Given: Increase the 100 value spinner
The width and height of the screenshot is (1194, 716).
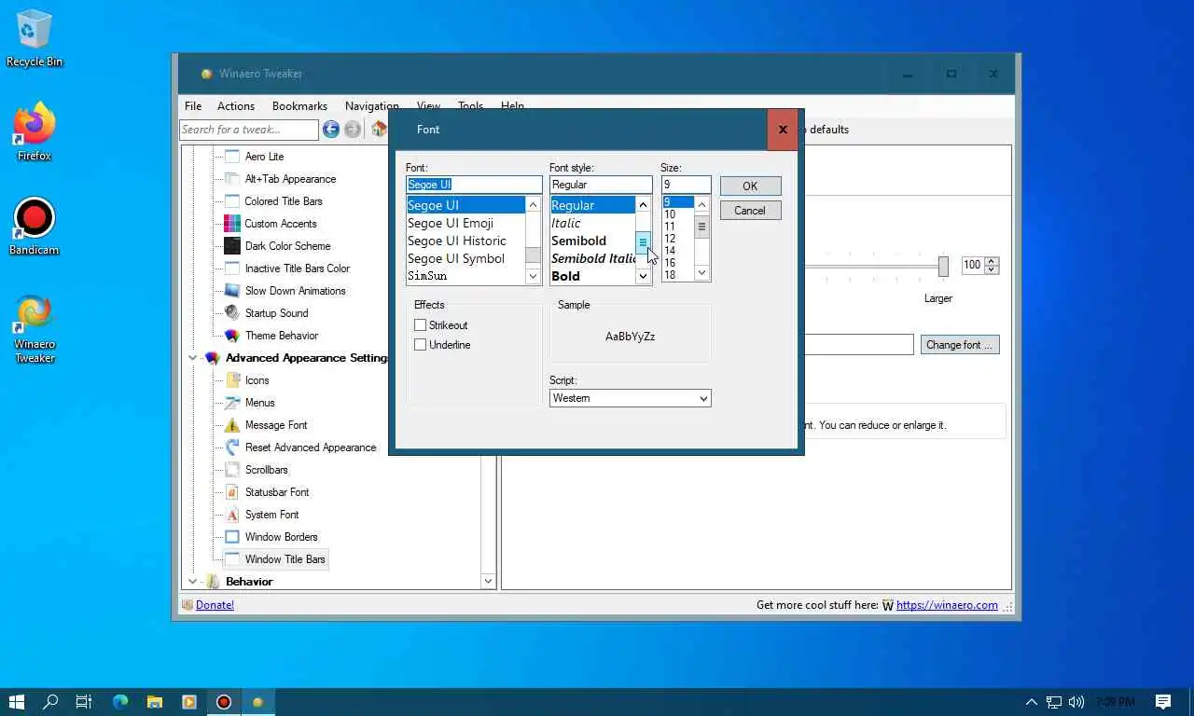Looking at the screenshot, I should 992,261.
